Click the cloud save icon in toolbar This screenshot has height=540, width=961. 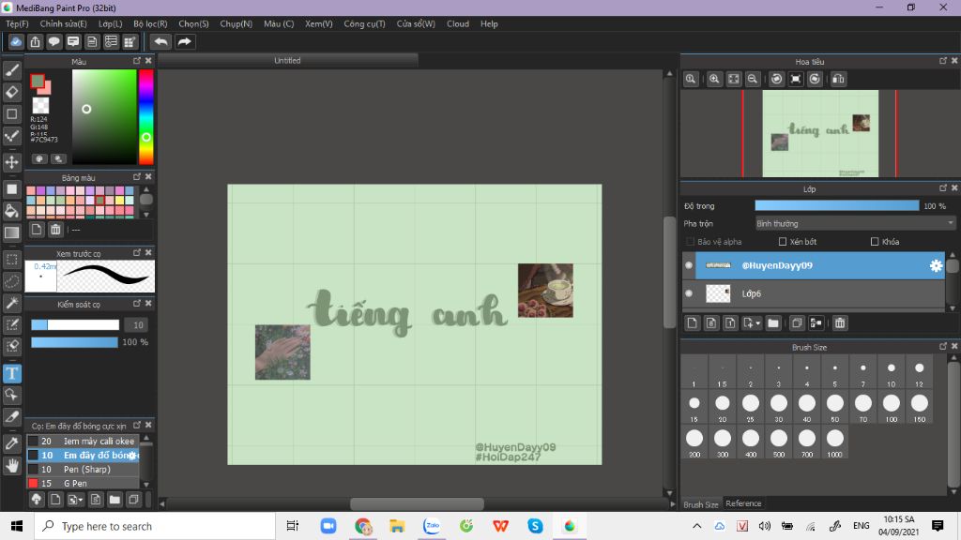[16, 41]
